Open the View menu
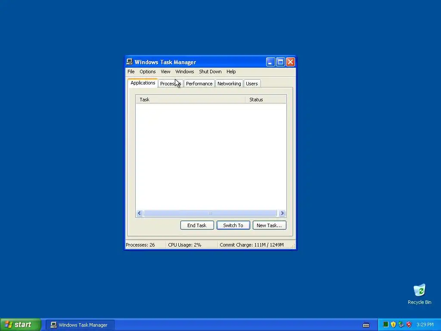Viewport: 441px width, 331px height. [x=165, y=72]
